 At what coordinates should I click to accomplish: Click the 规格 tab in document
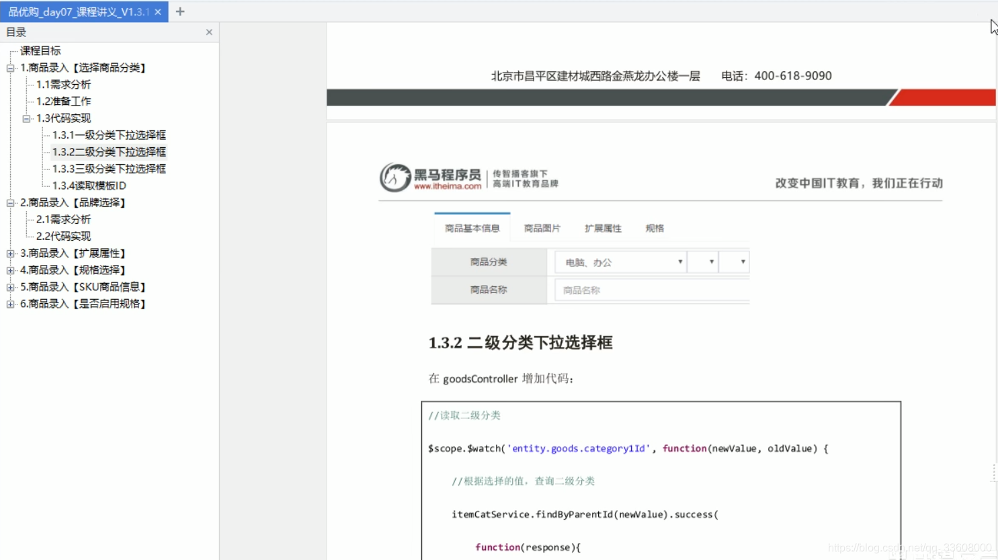coord(655,229)
